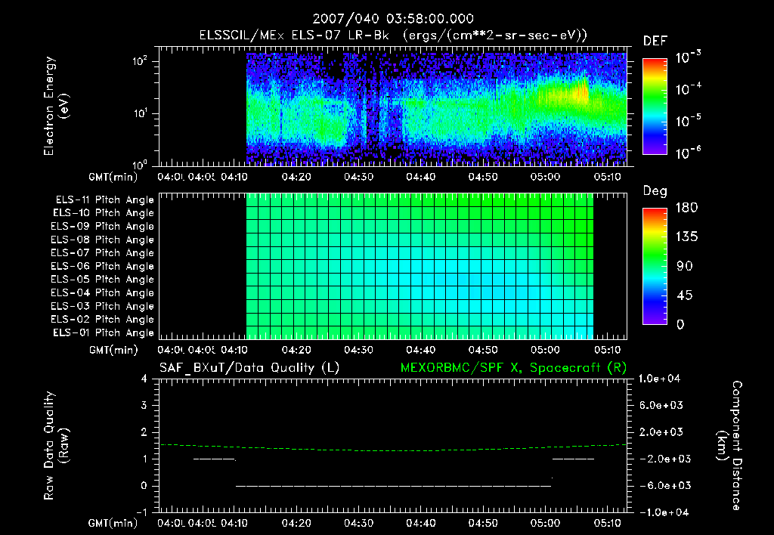
Task: Select the ELS-10 Pitch Angle label
Action: [104, 213]
